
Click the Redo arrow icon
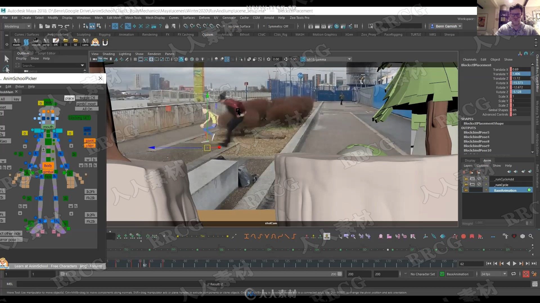click(67, 26)
